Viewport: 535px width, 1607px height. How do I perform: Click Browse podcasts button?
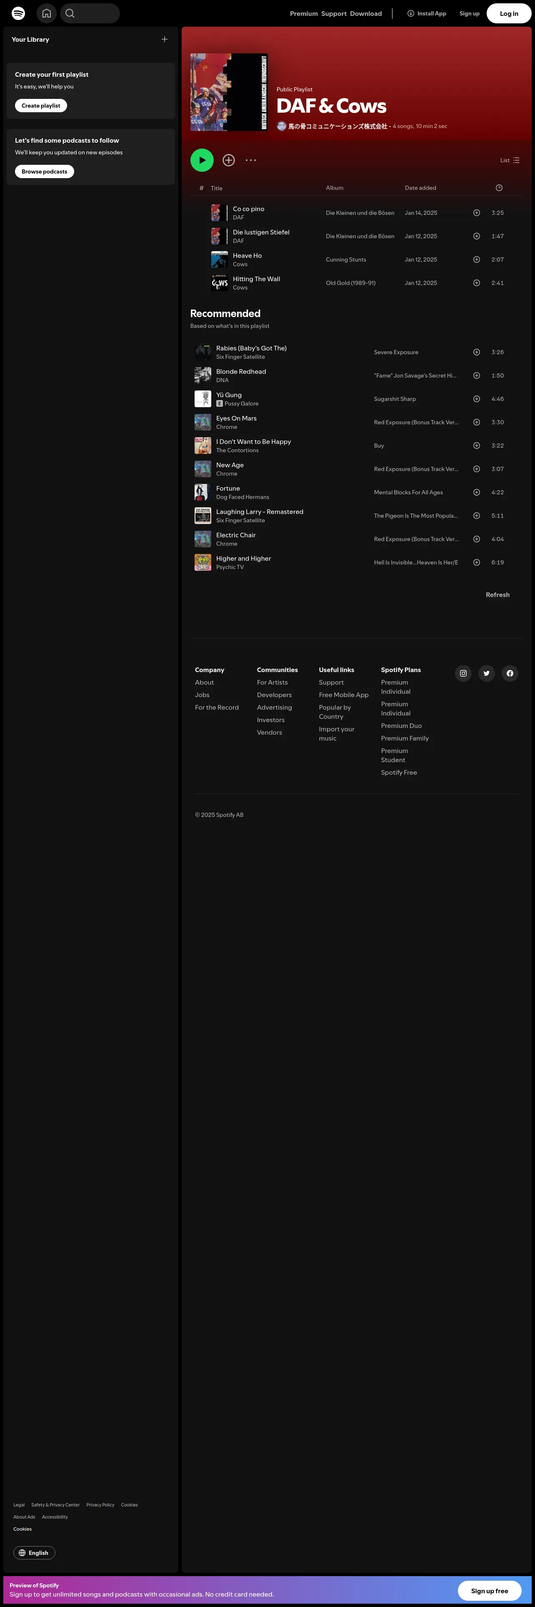pyautogui.click(x=44, y=171)
